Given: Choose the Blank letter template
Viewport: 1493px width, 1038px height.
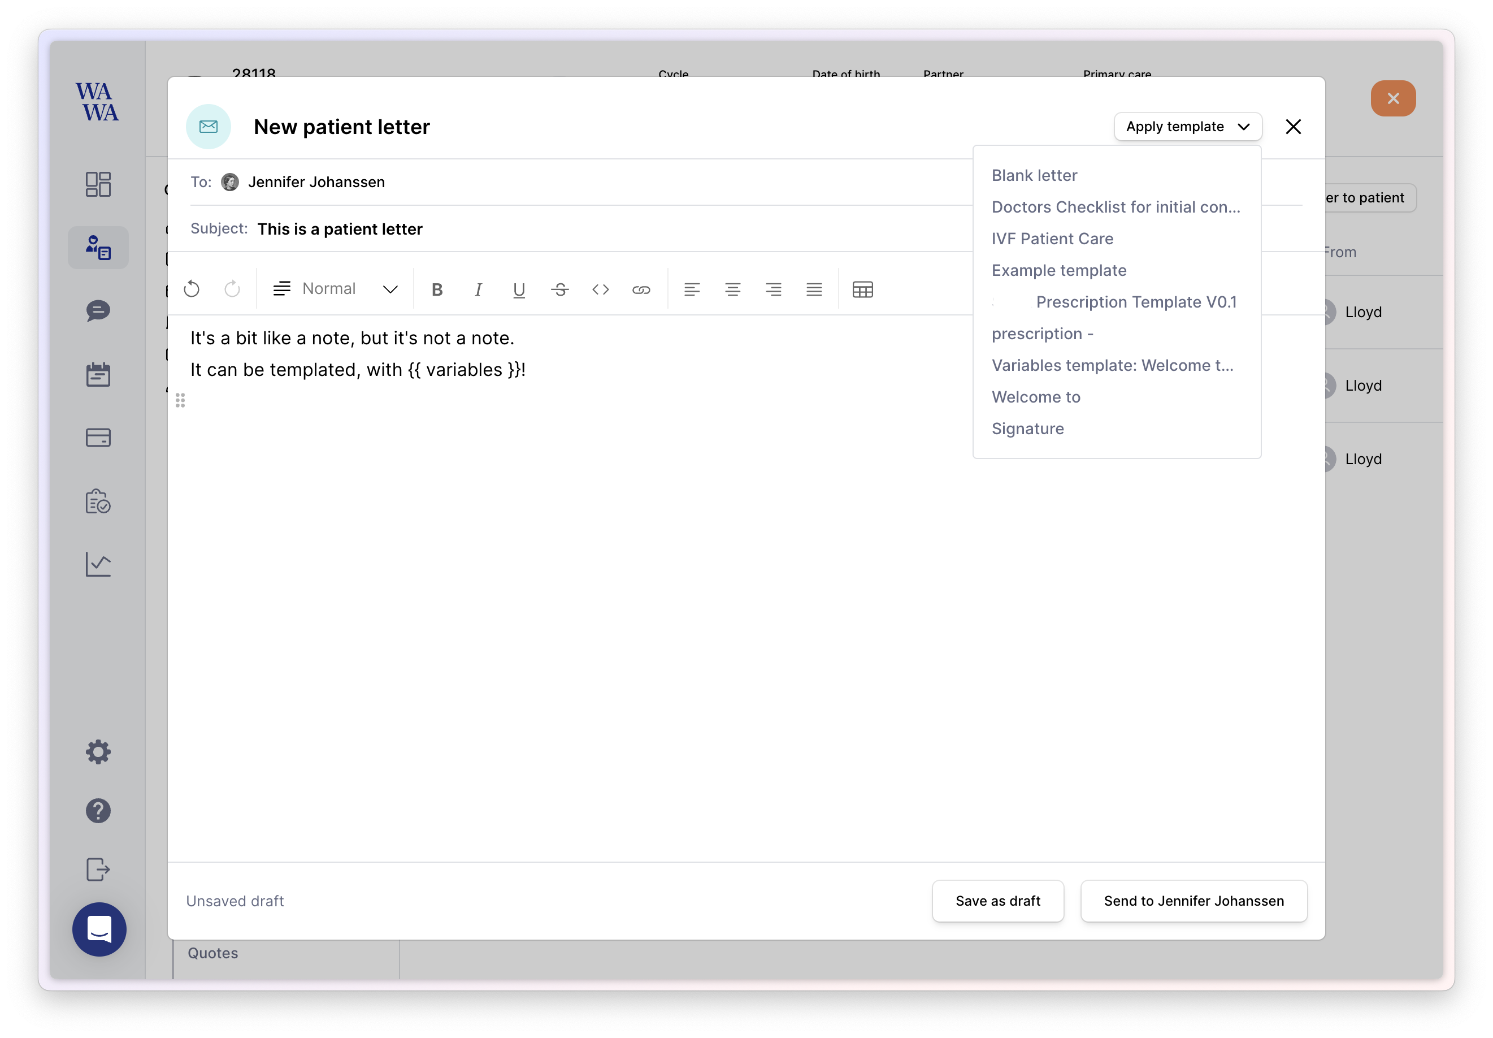Looking at the screenshot, I should coord(1034,176).
